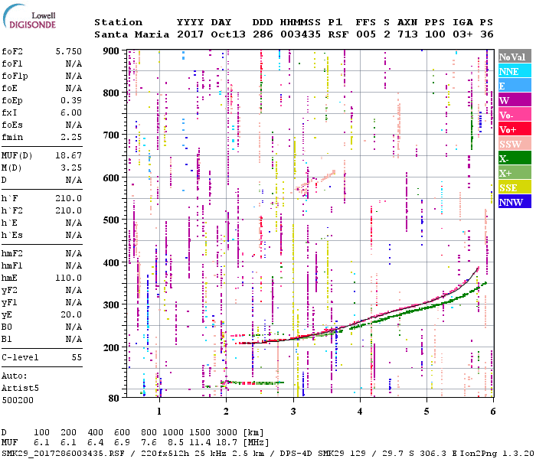The height and width of the screenshot is (459, 536).
Task: Click the 500200 version number
Action: click(18, 400)
